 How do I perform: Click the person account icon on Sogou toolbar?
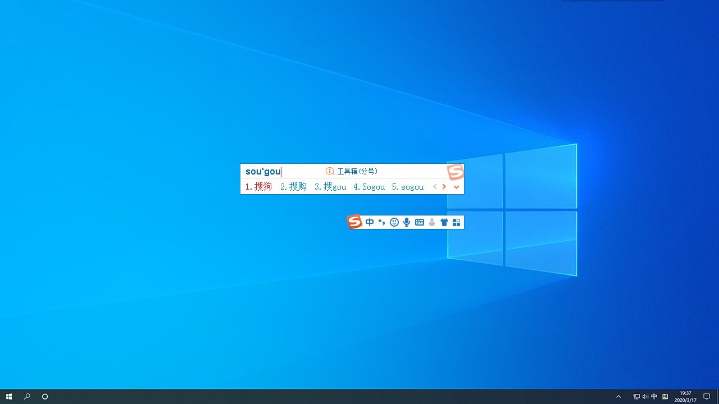coord(431,222)
